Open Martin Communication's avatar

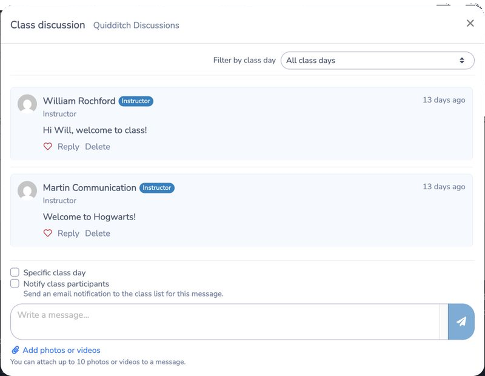(x=27, y=190)
